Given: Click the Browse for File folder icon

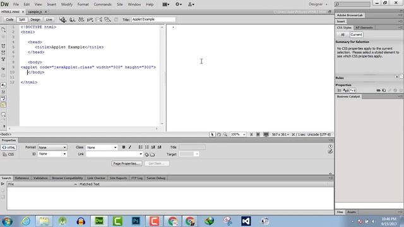Looking at the screenshot, I should 153,154.
